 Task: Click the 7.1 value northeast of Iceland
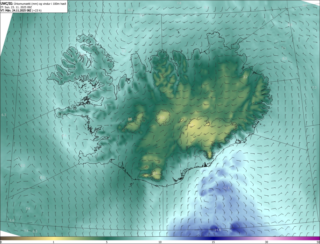pyautogui.click(x=284, y=48)
